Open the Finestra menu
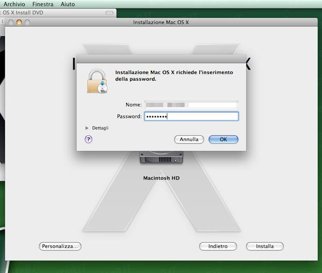Screen dimensions: 322x273 pos(43,4)
